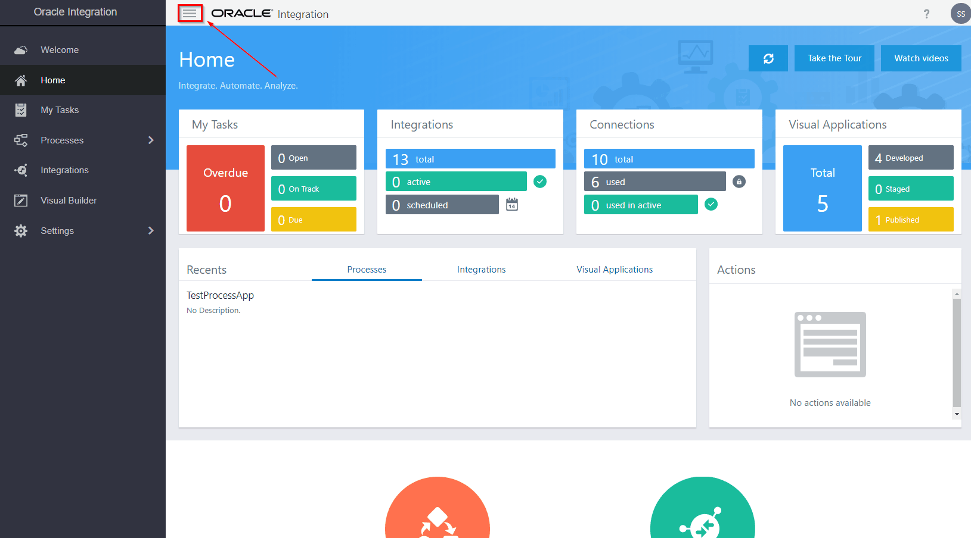971x538 pixels.
Task: Click the no actions placeholder image
Action: [x=830, y=345]
